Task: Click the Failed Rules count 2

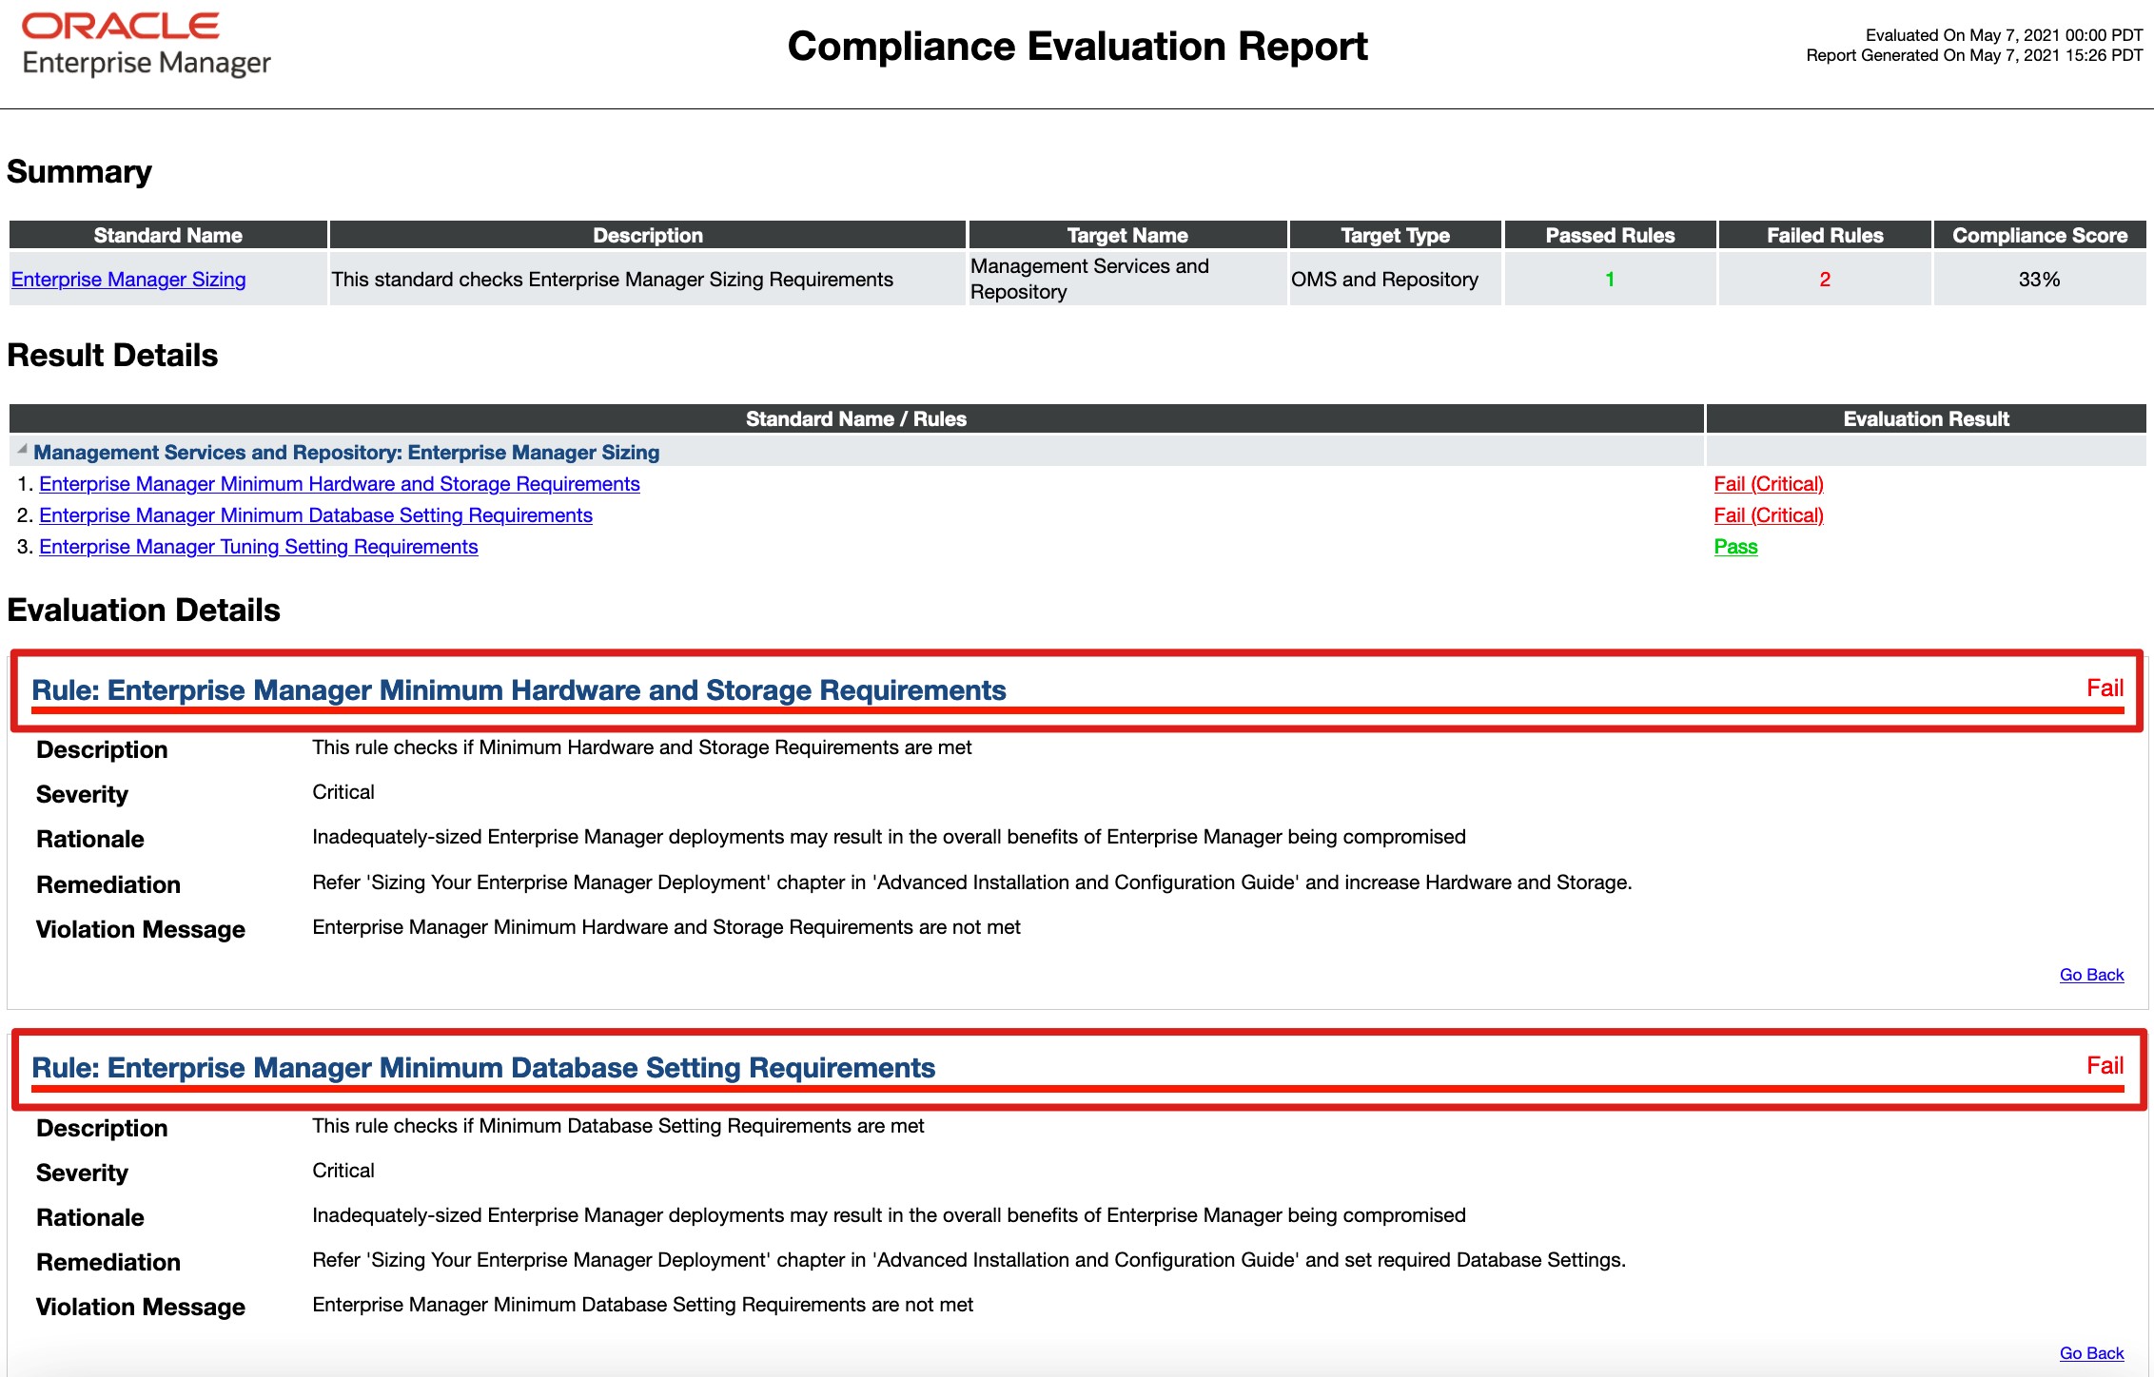Action: (x=1824, y=280)
